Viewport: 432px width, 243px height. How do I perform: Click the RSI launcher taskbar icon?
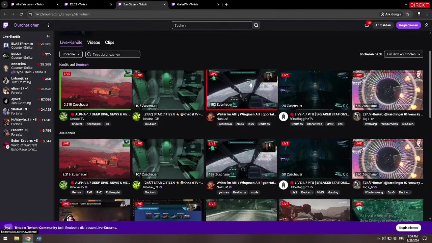pos(39,239)
